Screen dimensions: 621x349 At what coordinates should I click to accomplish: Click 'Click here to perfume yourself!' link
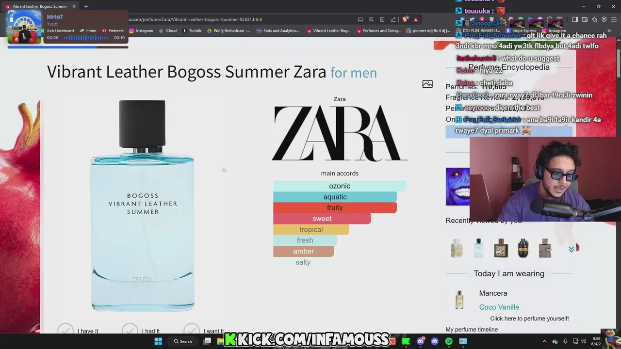tap(529, 318)
